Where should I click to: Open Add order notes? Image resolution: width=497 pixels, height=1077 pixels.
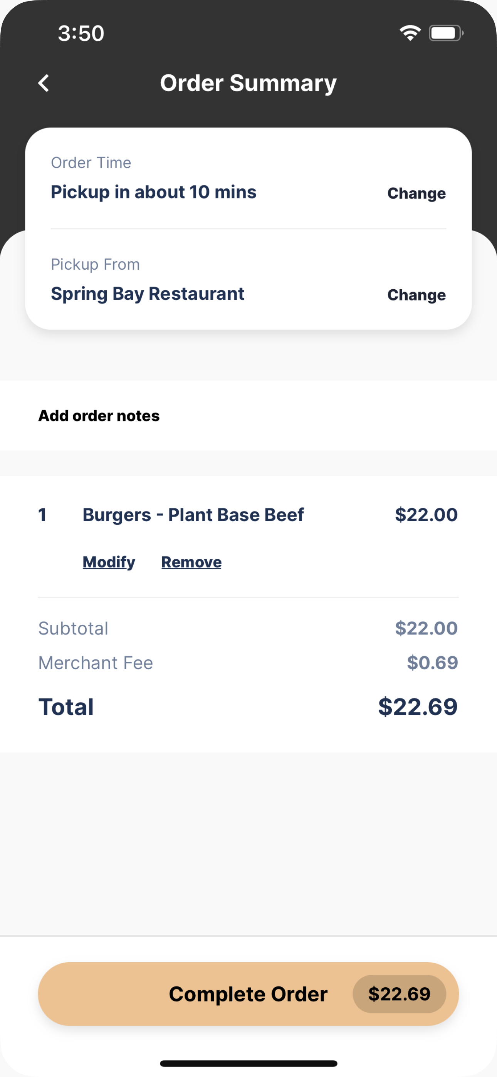coord(99,416)
